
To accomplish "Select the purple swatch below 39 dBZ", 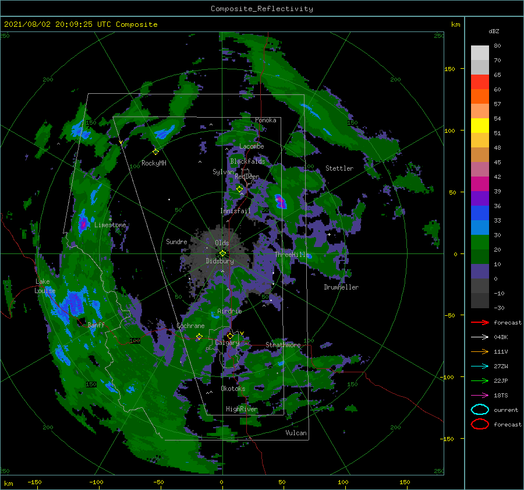I will tap(480, 198).
